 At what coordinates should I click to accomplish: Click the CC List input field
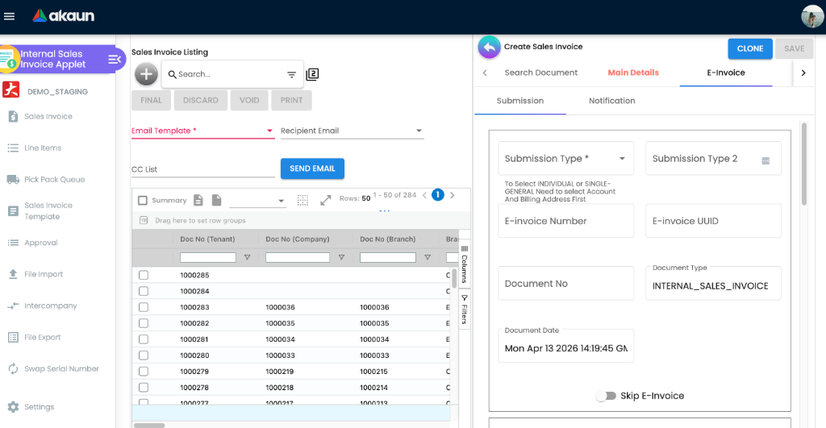(x=202, y=169)
